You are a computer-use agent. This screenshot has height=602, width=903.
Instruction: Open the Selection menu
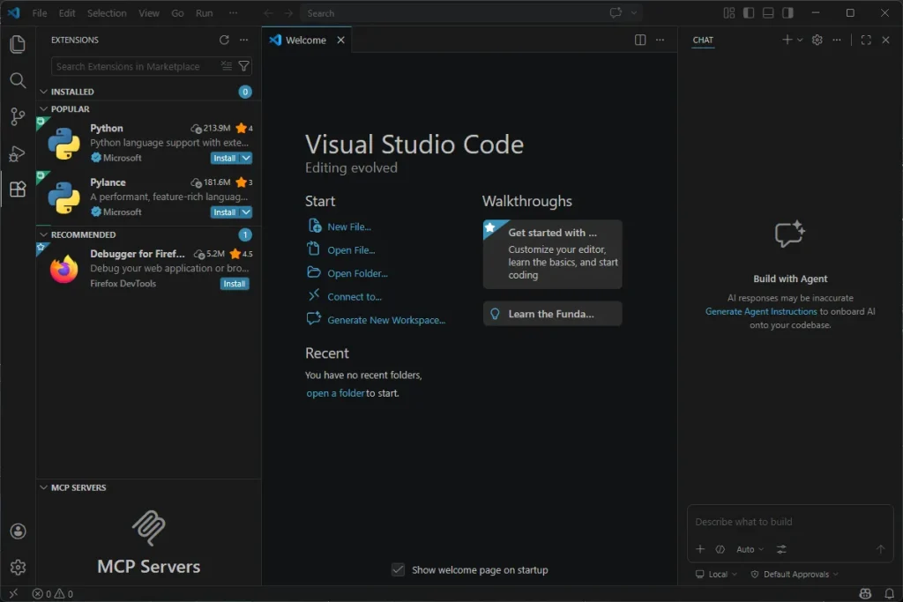(x=107, y=13)
